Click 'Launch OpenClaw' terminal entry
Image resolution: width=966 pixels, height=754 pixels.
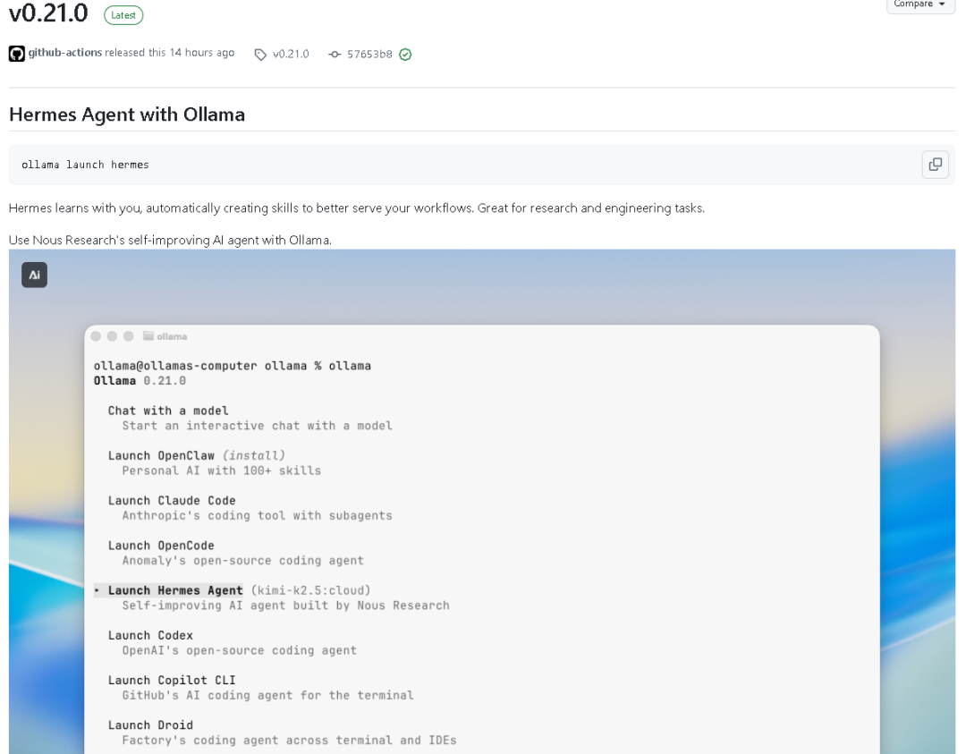(x=161, y=456)
